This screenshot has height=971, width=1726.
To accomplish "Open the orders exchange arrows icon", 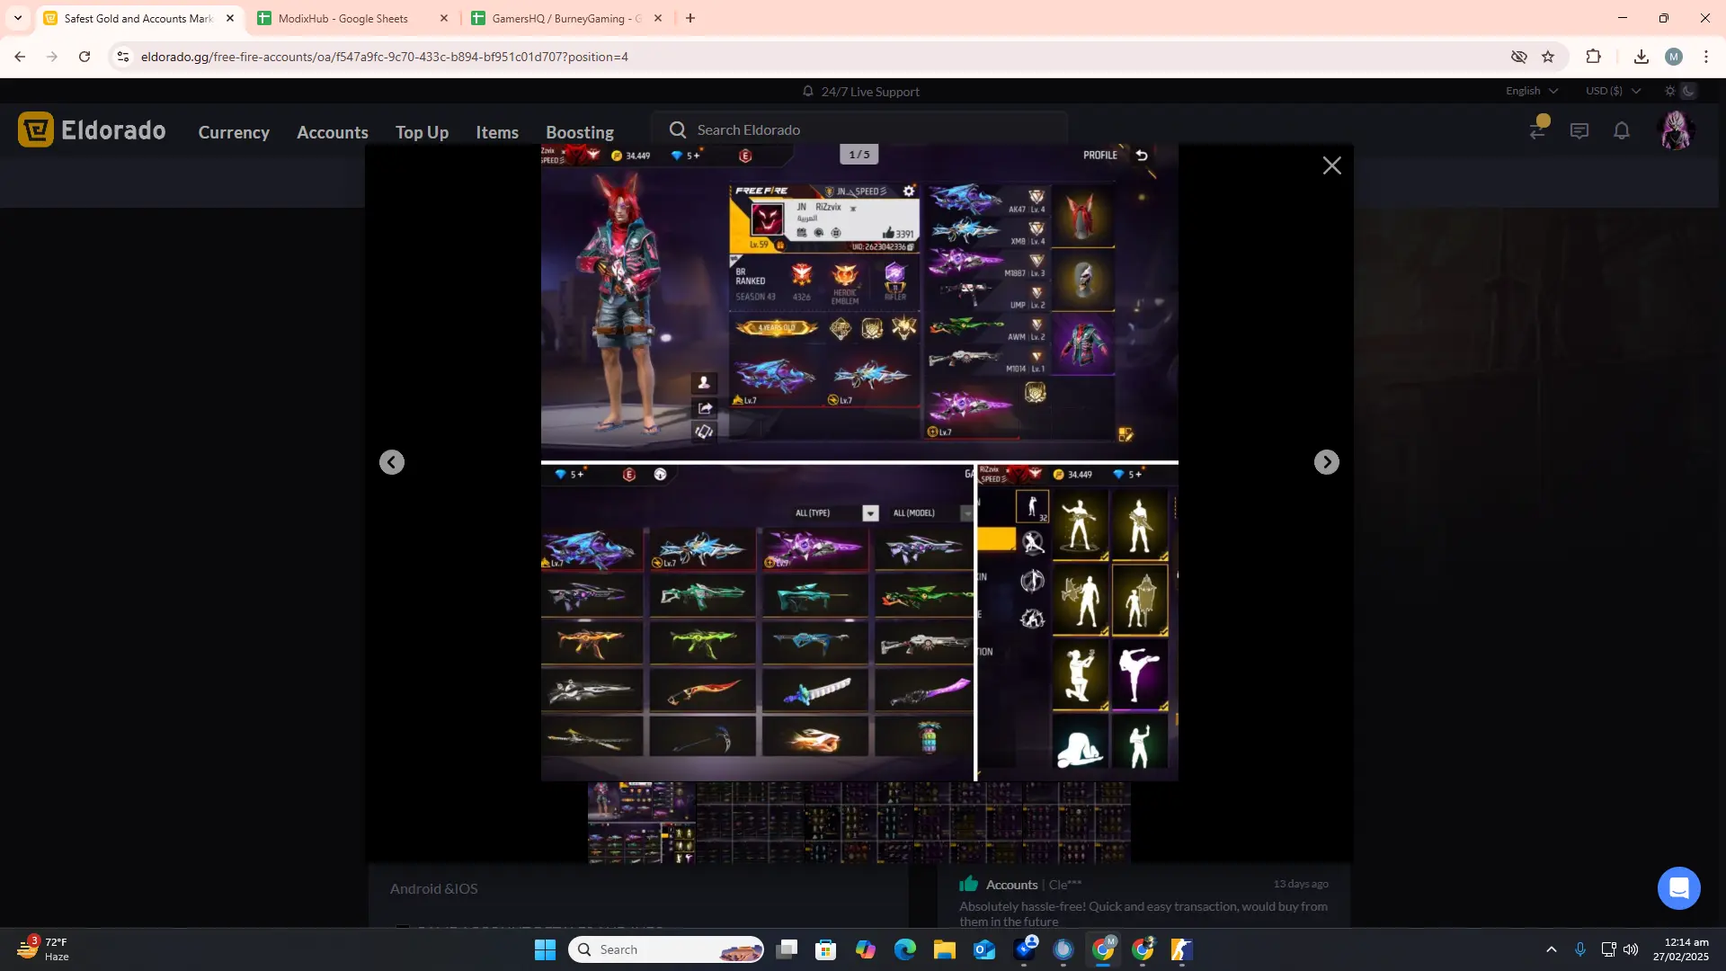I will click(1537, 131).
